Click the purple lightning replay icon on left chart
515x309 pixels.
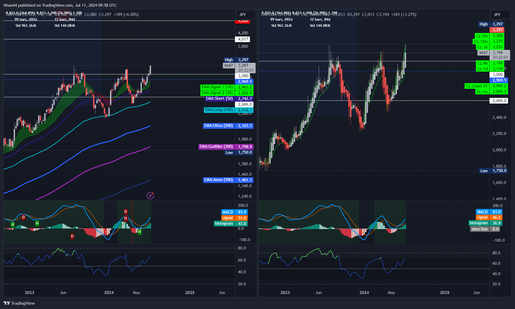tap(150, 196)
